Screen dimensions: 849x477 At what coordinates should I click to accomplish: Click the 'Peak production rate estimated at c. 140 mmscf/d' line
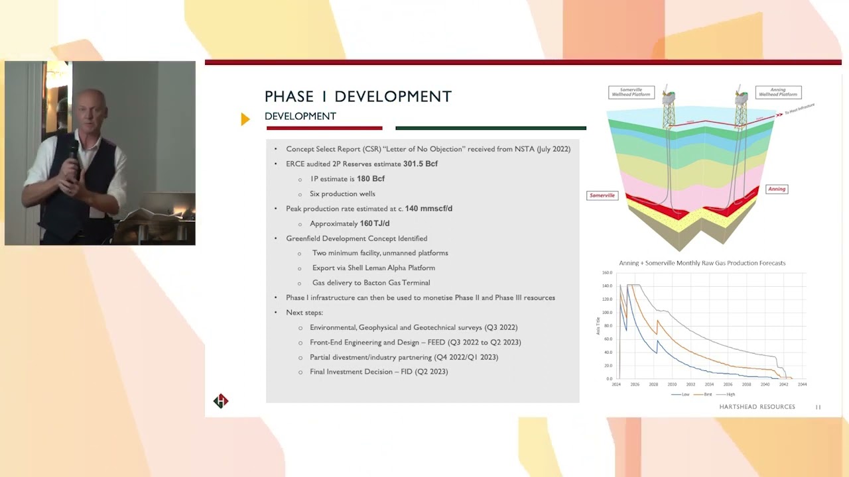point(369,209)
